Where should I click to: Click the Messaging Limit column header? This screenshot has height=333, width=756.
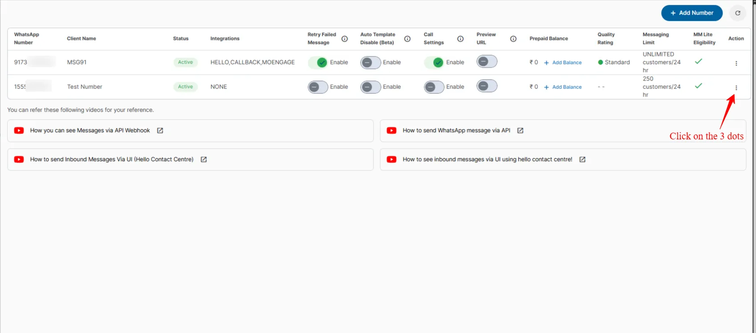(x=655, y=39)
